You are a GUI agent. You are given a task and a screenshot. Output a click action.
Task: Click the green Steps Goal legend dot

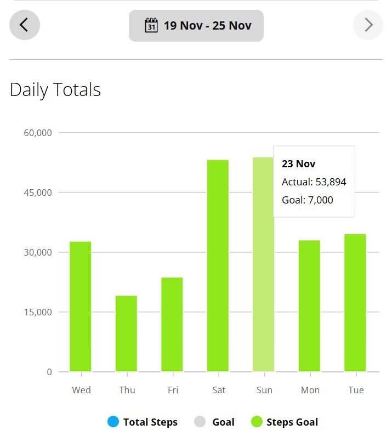coord(257,422)
